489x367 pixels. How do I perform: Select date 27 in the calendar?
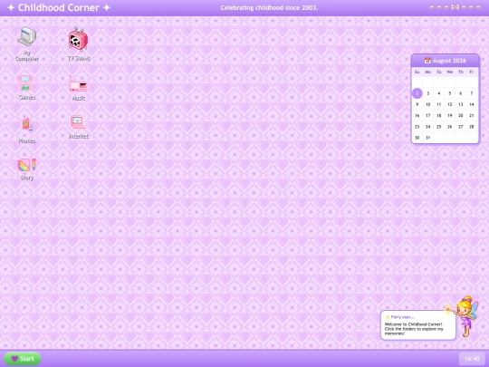click(461, 127)
